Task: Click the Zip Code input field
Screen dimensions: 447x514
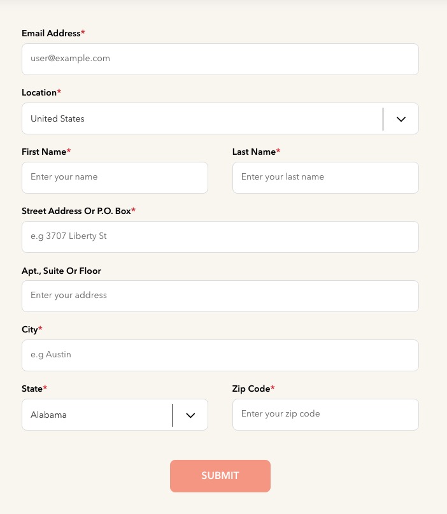Action: [x=325, y=415]
